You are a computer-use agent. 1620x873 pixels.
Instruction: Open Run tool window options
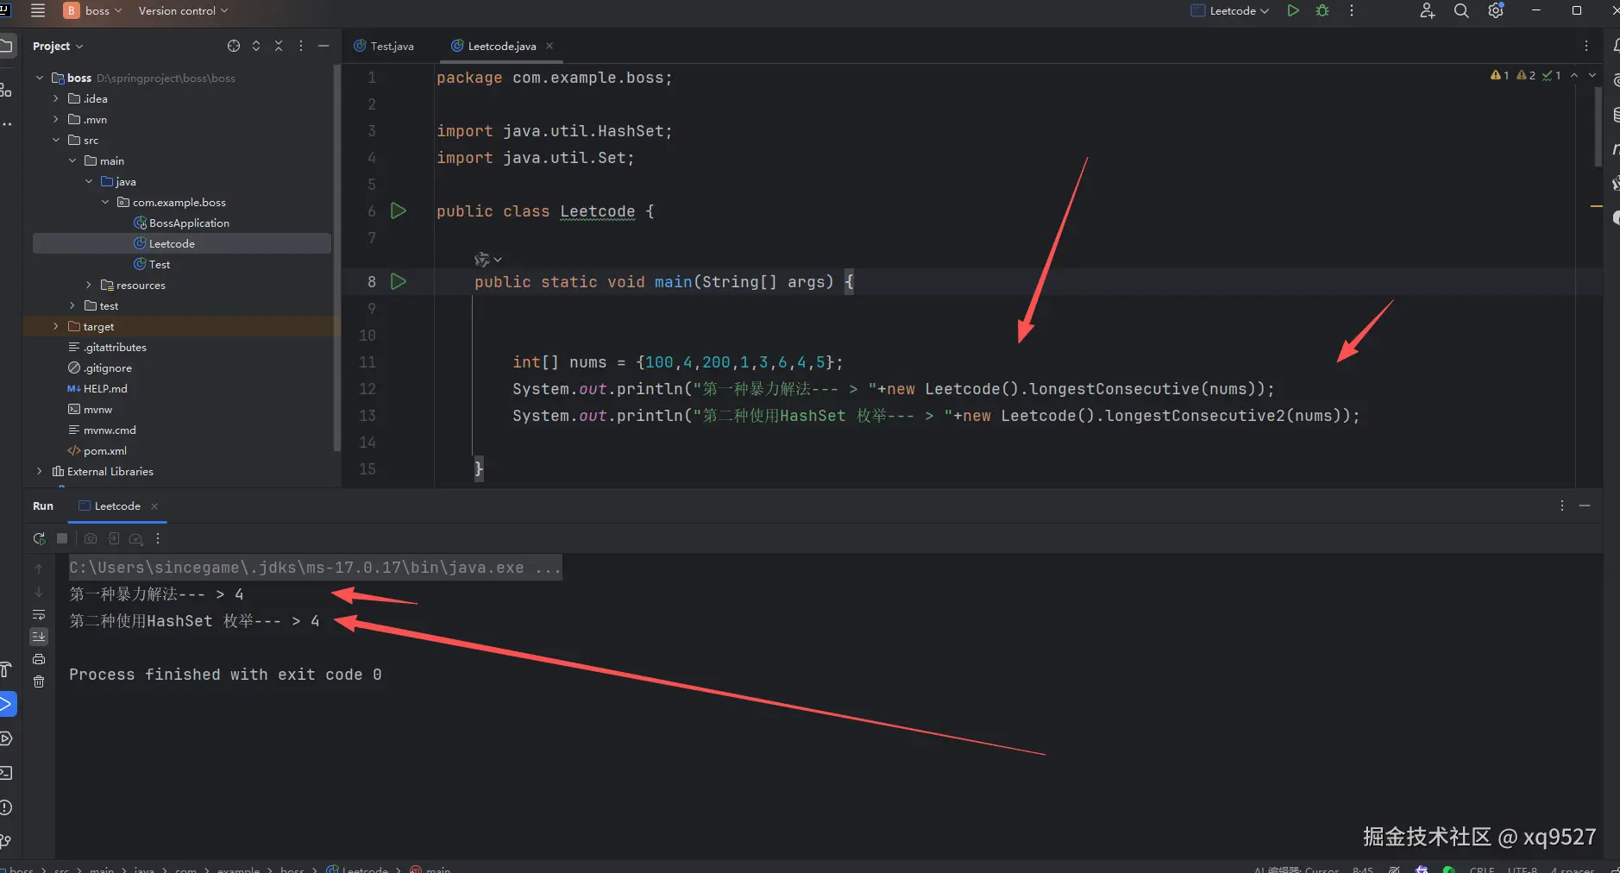tap(1562, 506)
